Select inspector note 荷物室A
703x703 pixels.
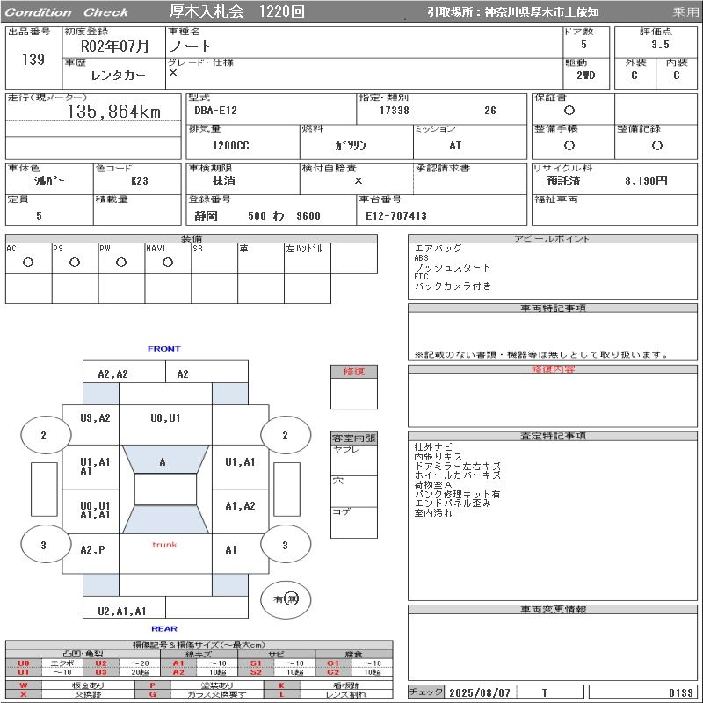[433, 485]
